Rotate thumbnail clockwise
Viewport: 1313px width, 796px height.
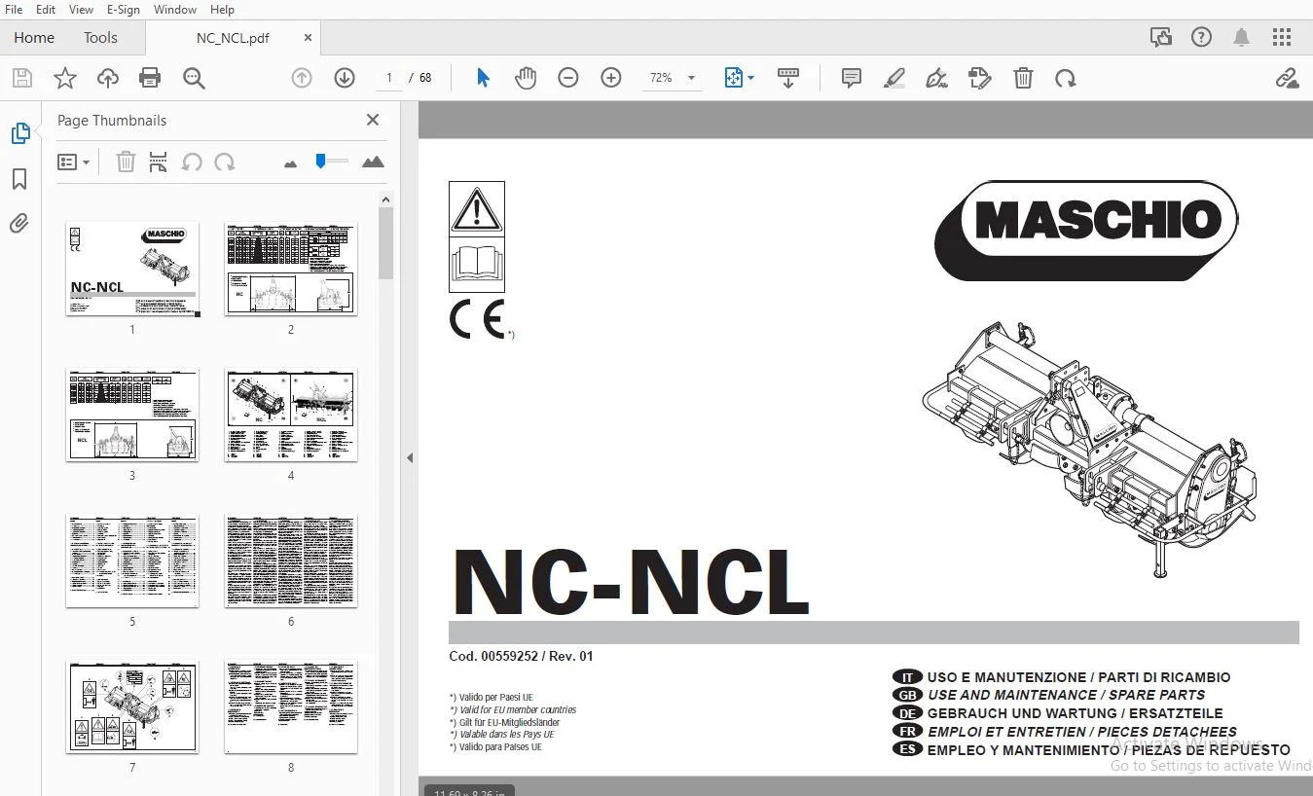point(225,162)
